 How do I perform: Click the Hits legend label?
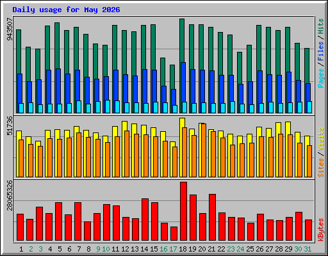(320, 26)
